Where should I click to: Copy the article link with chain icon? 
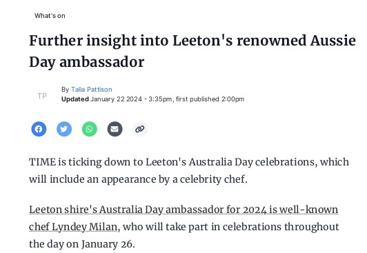pyautogui.click(x=140, y=129)
